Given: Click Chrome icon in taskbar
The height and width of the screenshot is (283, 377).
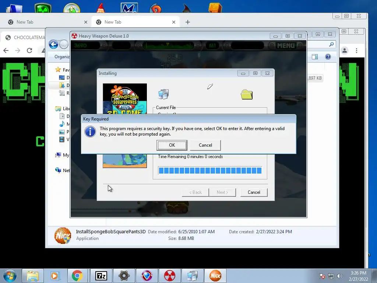Looking at the screenshot, I should pos(77,276).
